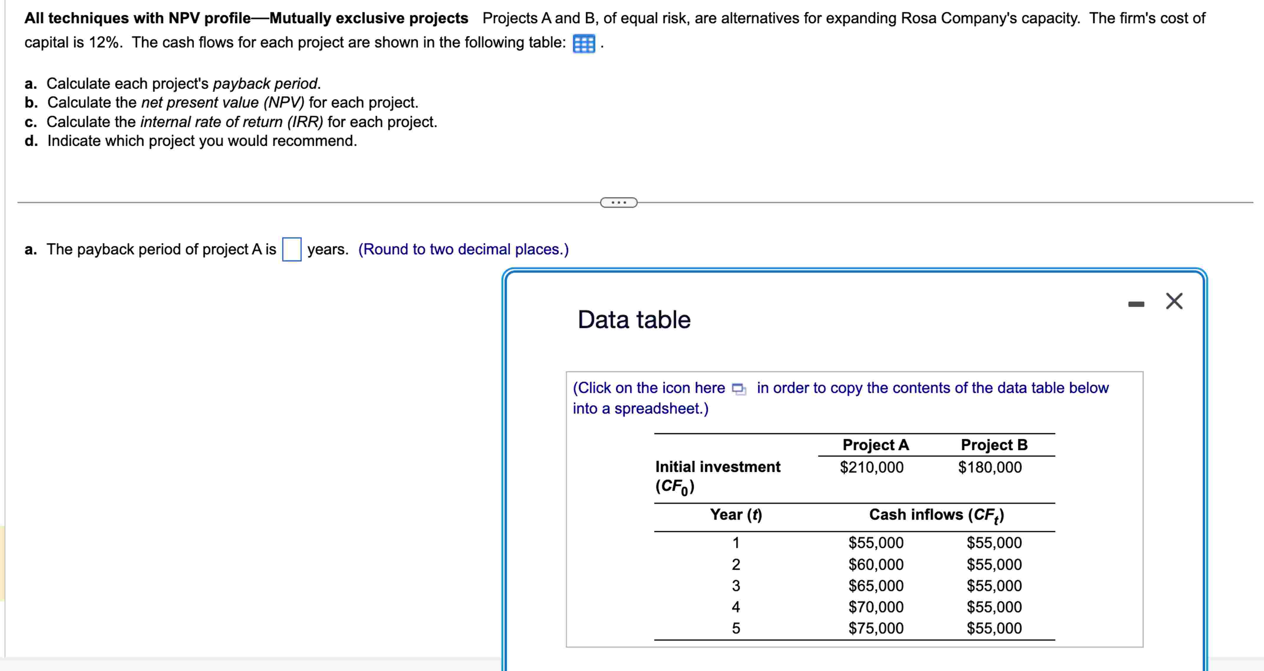Click the Year (t) column header
This screenshot has width=1264, height=671.
coord(736,514)
